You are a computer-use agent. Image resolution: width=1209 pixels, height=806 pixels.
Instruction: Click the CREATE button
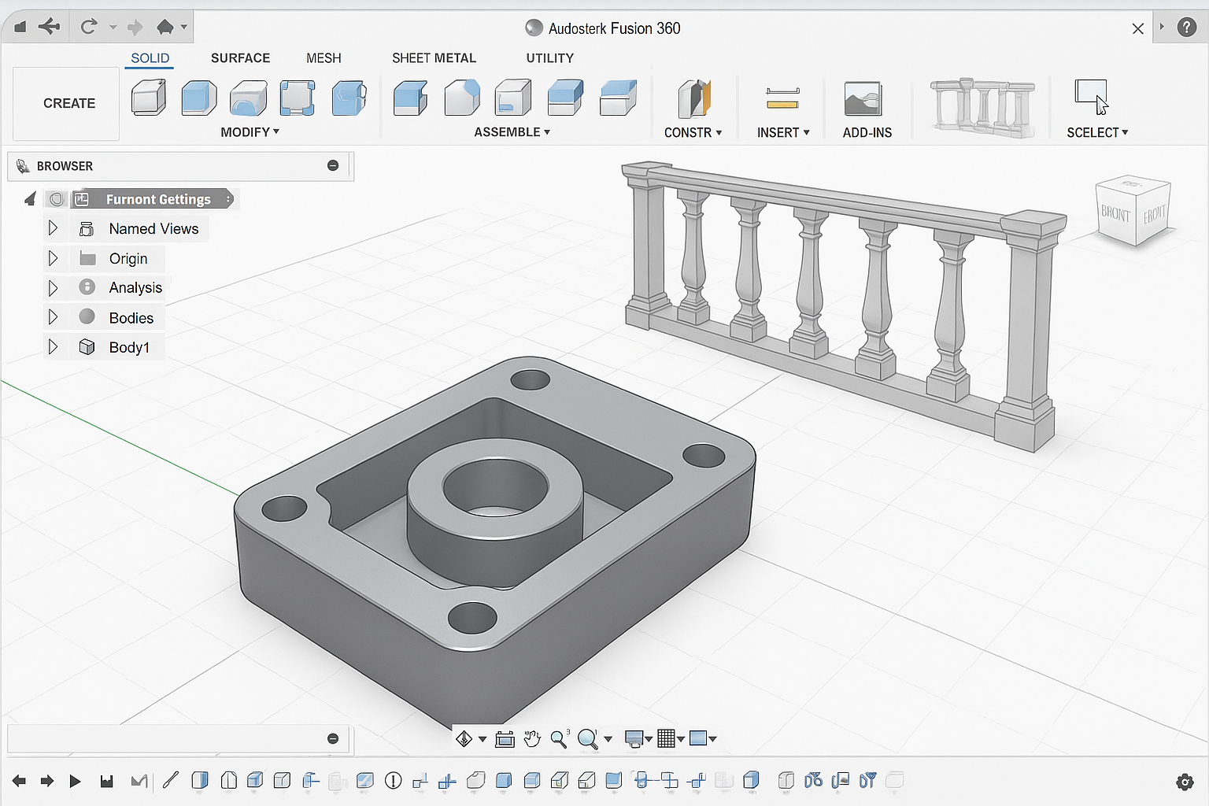69,103
